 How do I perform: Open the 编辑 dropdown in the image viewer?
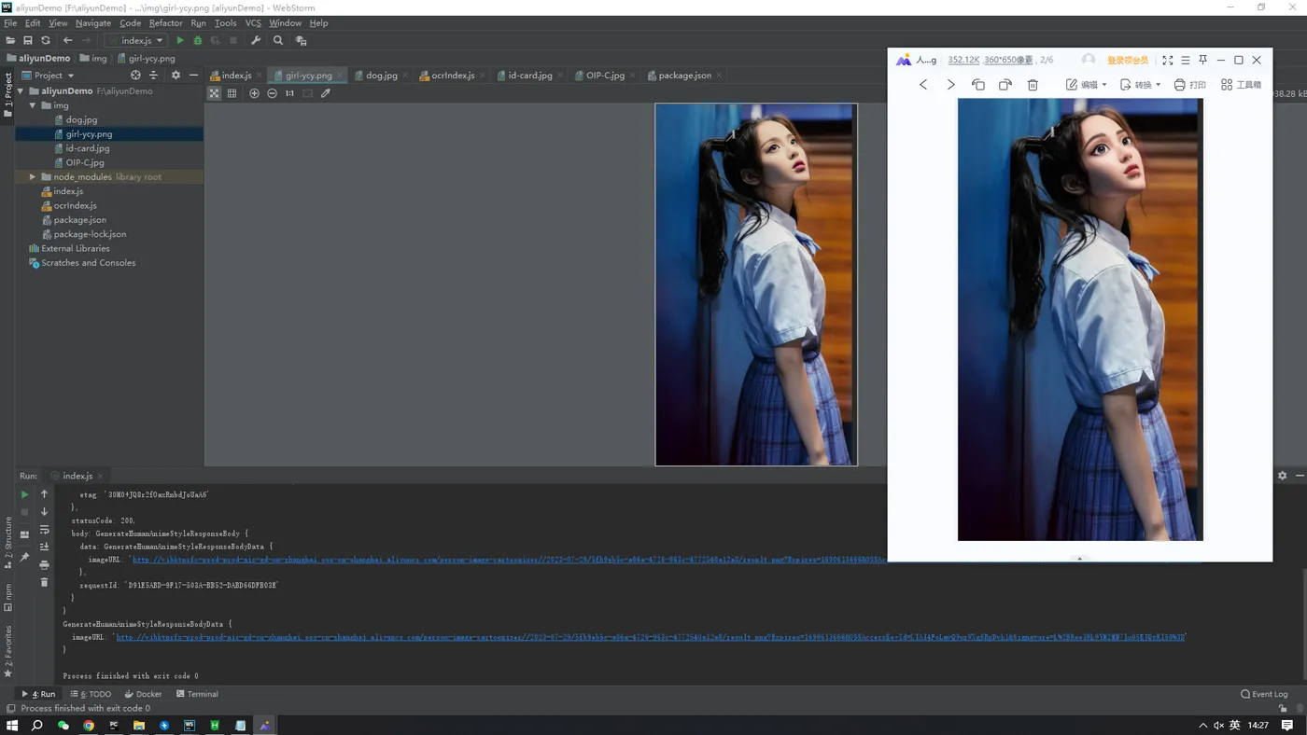[1087, 85]
